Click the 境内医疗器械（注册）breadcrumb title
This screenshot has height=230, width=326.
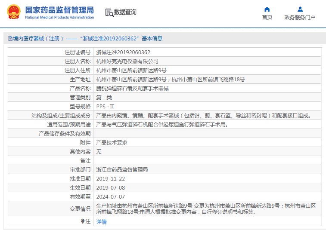(x=38, y=39)
